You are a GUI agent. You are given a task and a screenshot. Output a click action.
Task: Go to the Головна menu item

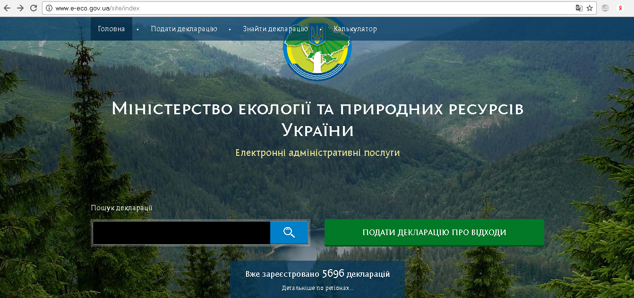pos(111,29)
